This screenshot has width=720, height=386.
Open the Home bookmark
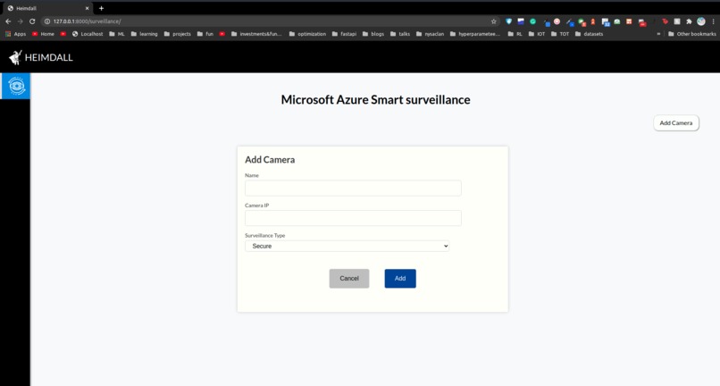point(43,34)
